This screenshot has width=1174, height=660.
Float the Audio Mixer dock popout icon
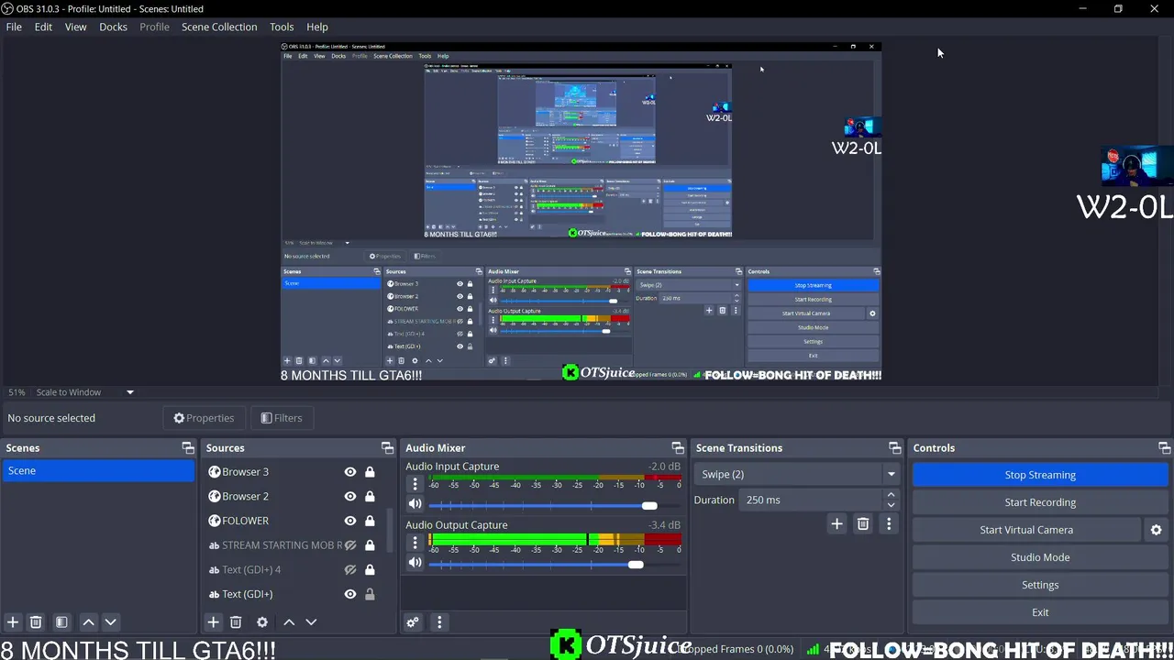pyautogui.click(x=678, y=447)
